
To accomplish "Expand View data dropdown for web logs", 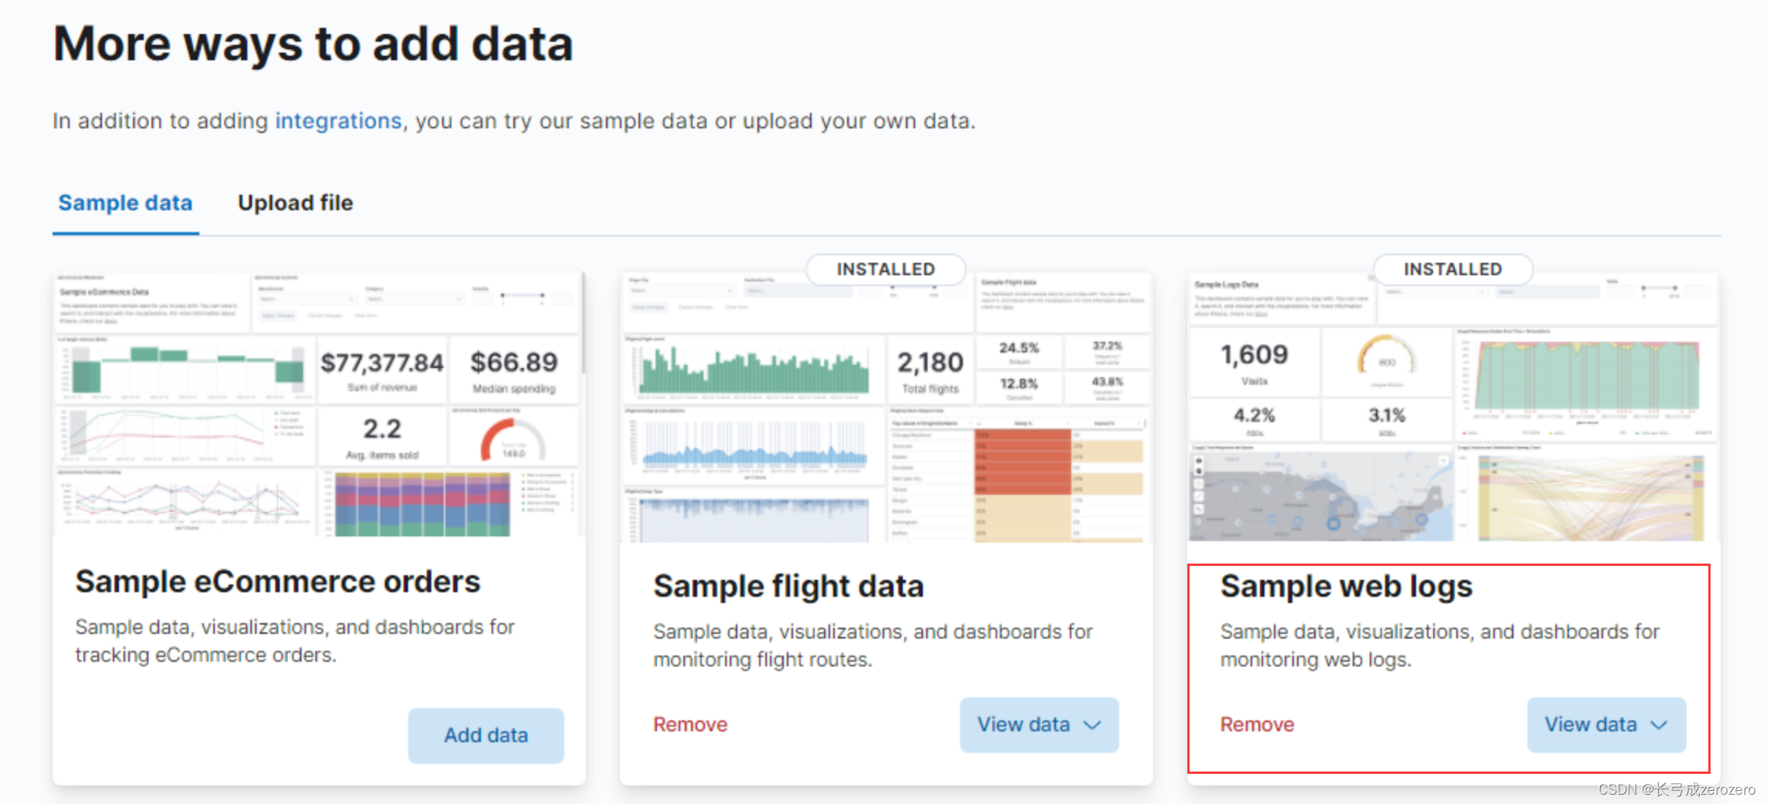I will [x=1606, y=724].
